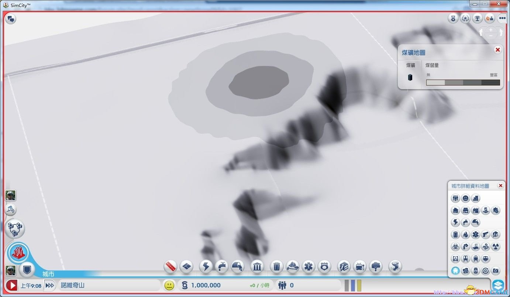Show the crime gun data map

[x=486, y=234]
